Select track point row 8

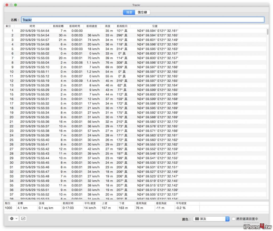point(135,62)
